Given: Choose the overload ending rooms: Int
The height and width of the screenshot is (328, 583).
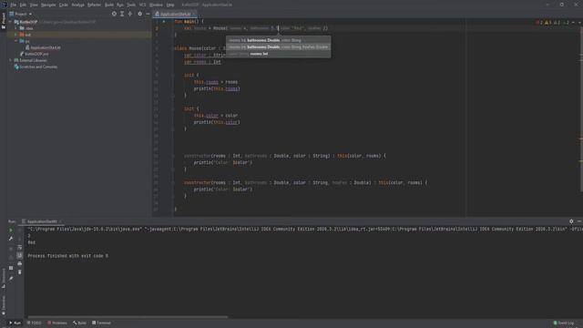Looking at the screenshot, I should point(278,54).
